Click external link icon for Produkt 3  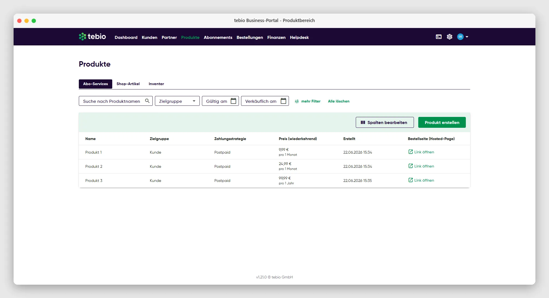(x=410, y=180)
